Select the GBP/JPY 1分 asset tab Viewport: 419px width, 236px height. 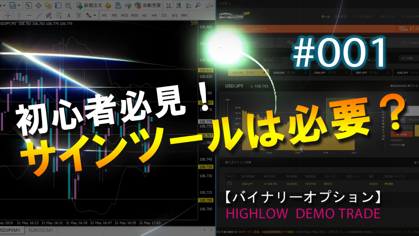(372, 72)
